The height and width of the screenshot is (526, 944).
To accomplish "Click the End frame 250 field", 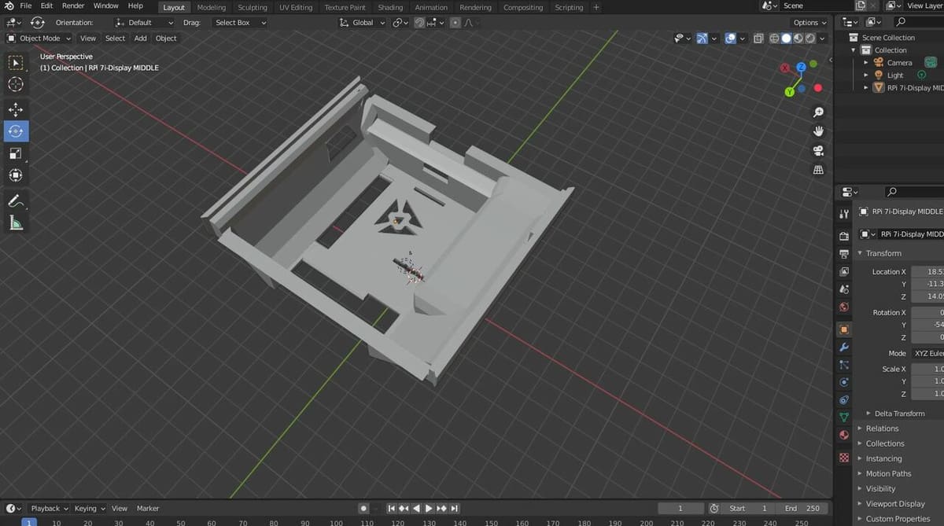I will click(x=802, y=508).
